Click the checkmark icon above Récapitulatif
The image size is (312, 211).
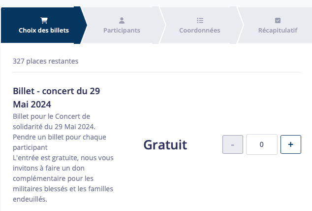pyautogui.click(x=278, y=20)
